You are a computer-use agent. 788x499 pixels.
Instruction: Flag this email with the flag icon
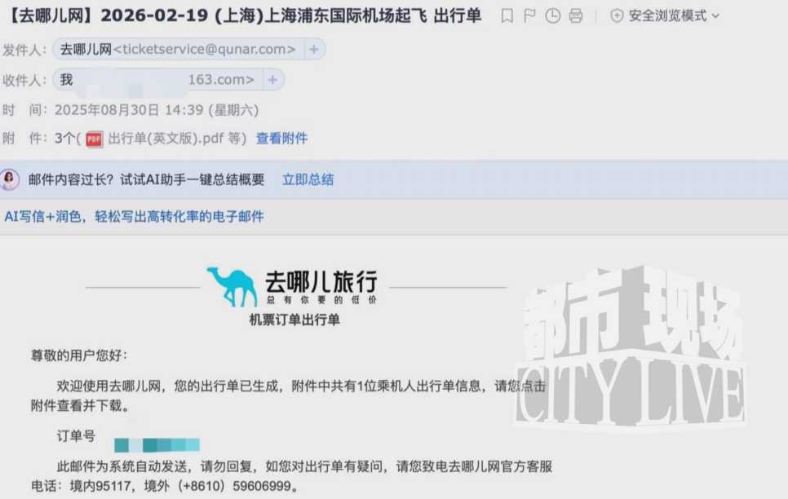(x=530, y=15)
